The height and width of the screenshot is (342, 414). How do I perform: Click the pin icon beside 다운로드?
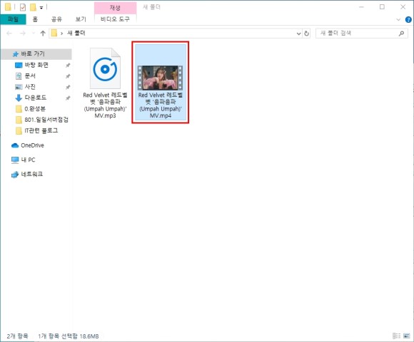[68, 98]
